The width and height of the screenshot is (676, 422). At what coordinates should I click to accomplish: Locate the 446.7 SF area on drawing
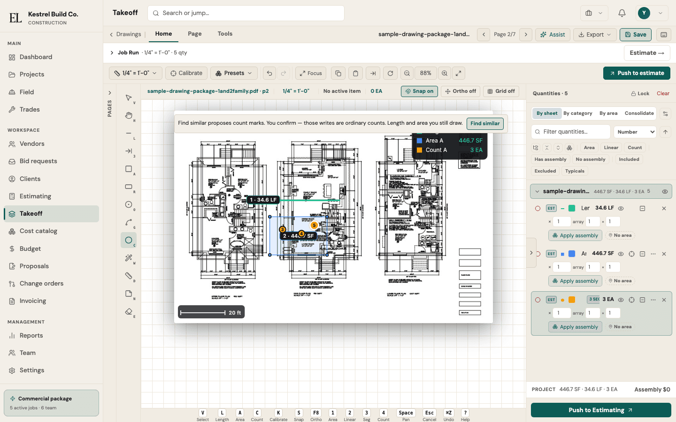point(299,236)
